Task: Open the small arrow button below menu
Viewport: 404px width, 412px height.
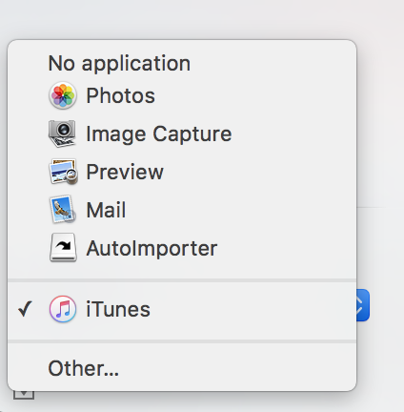Action: 24,395
